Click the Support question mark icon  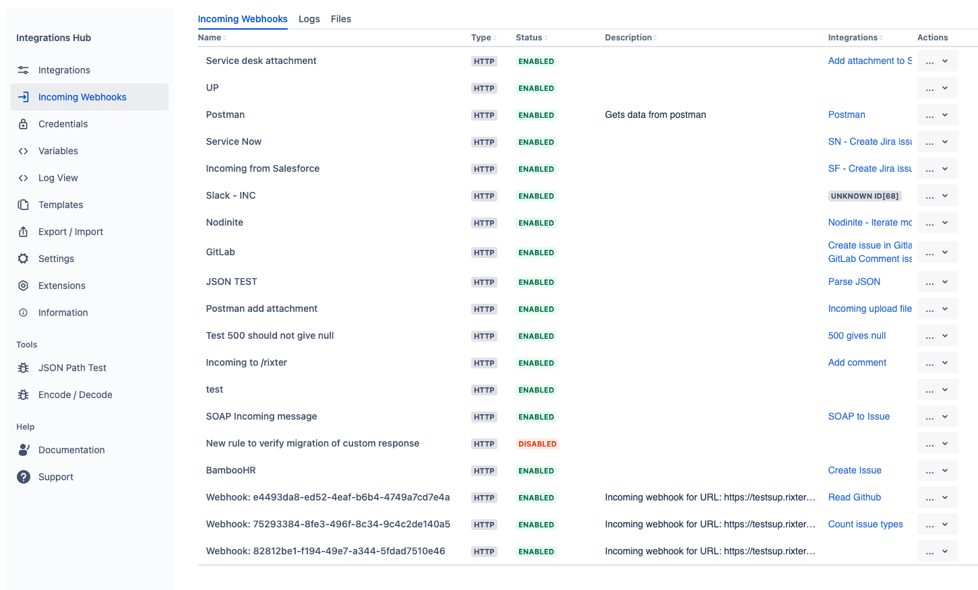24,477
